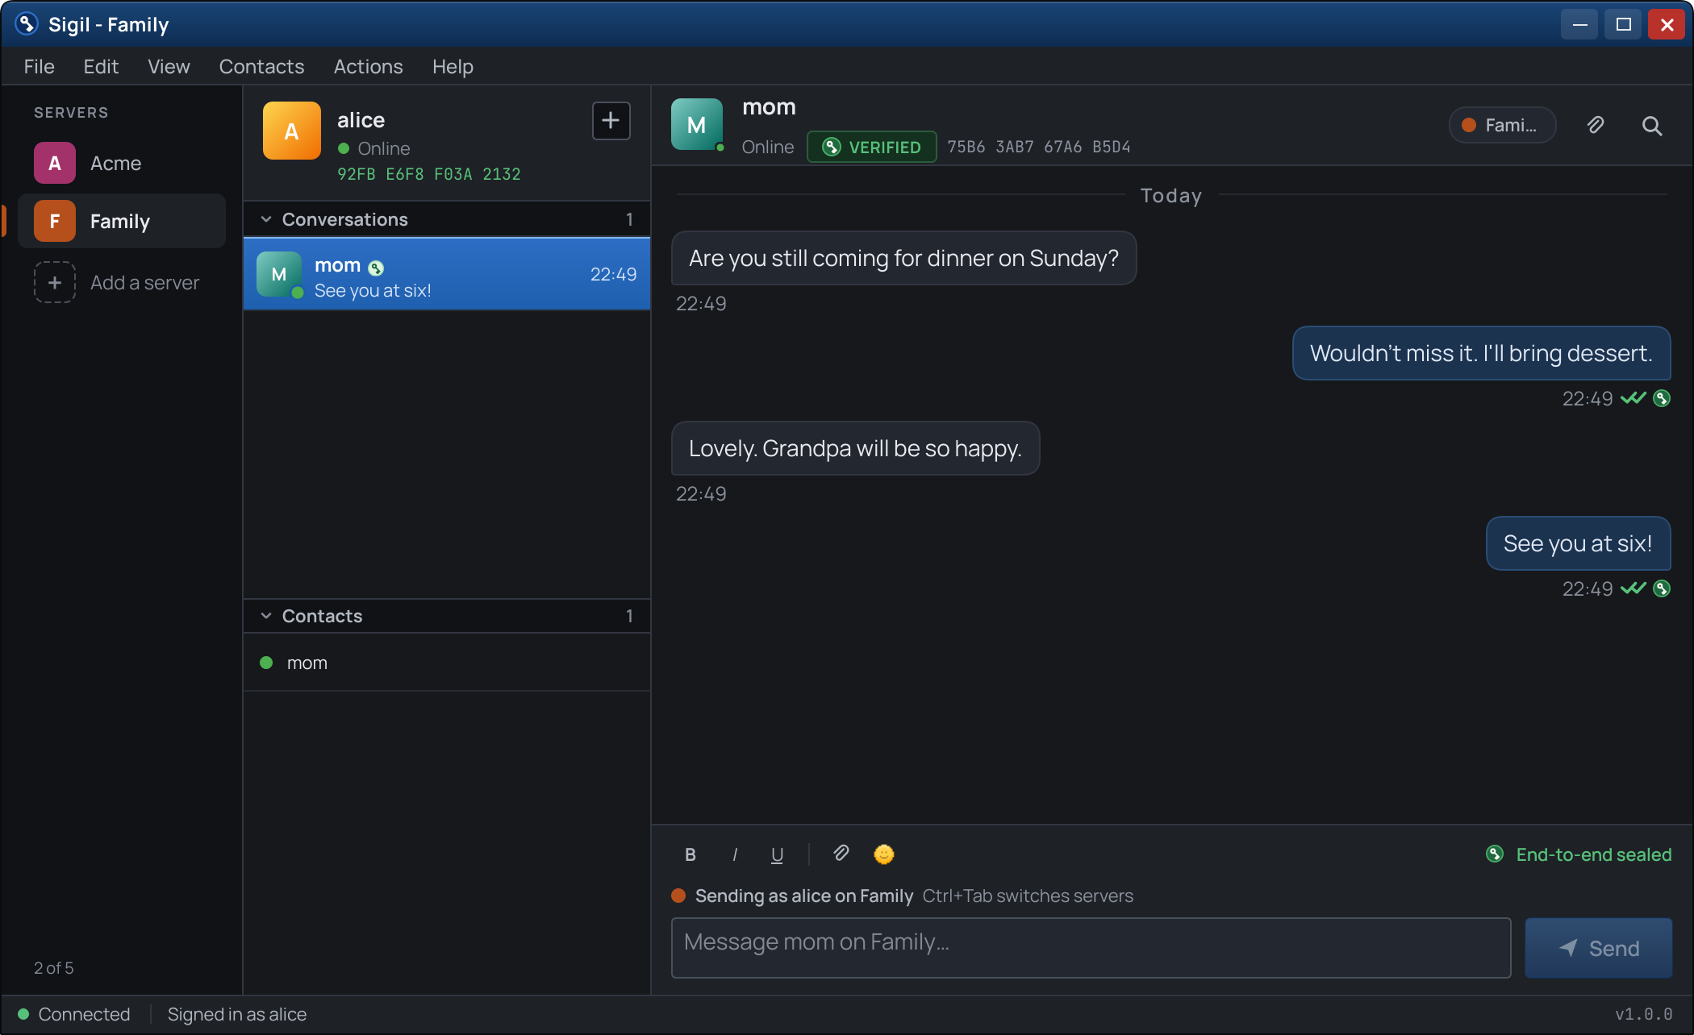
Task: Open the File menu
Action: click(x=40, y=66)
